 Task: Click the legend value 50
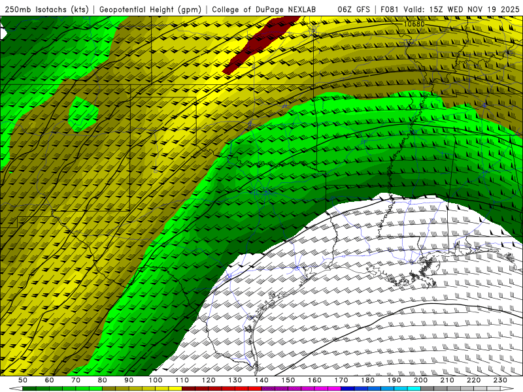click(x=23, y=380)
